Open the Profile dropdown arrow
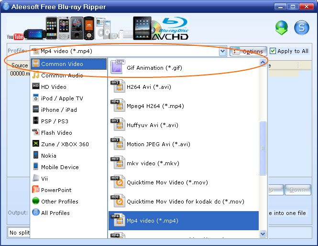This screenshot has width=318, height=246. coord(222,51)
